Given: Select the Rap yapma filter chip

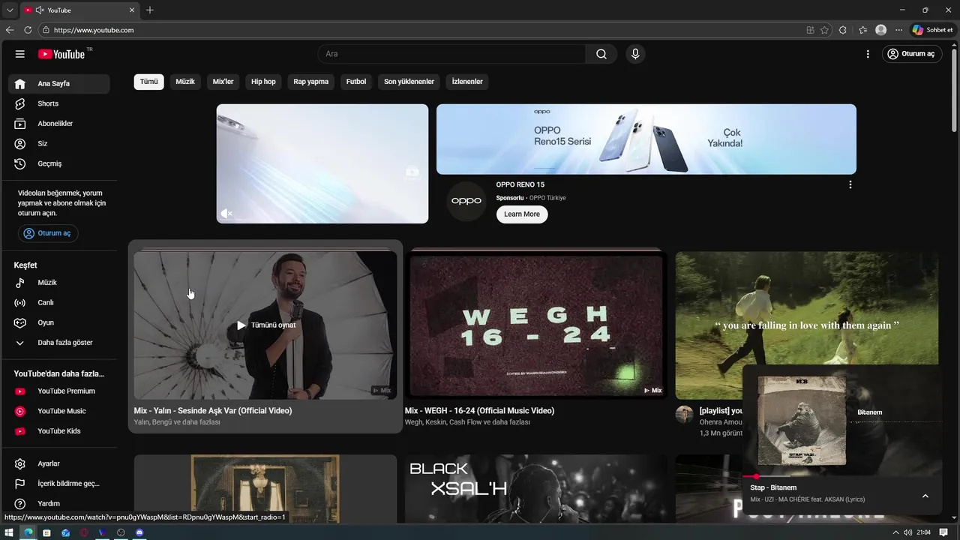Looking at the screenshot, I should (x=311, y=82).
